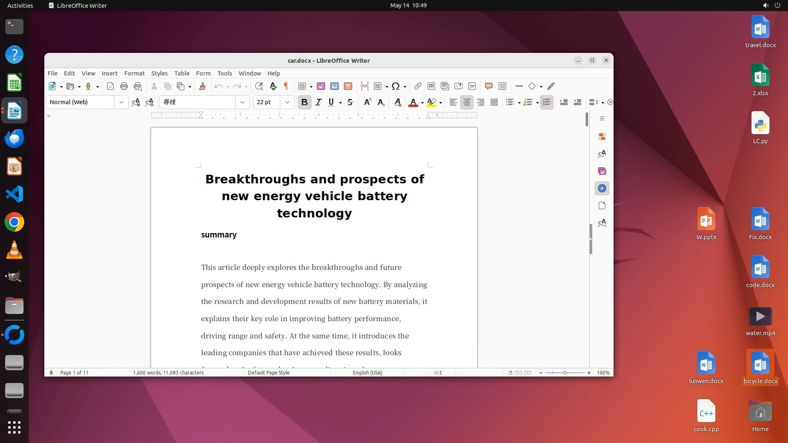The width and height of the screenshot is (788, 443).
Task: Toggle Formatting Marks pilcrow button
Action: coord(286,86)
